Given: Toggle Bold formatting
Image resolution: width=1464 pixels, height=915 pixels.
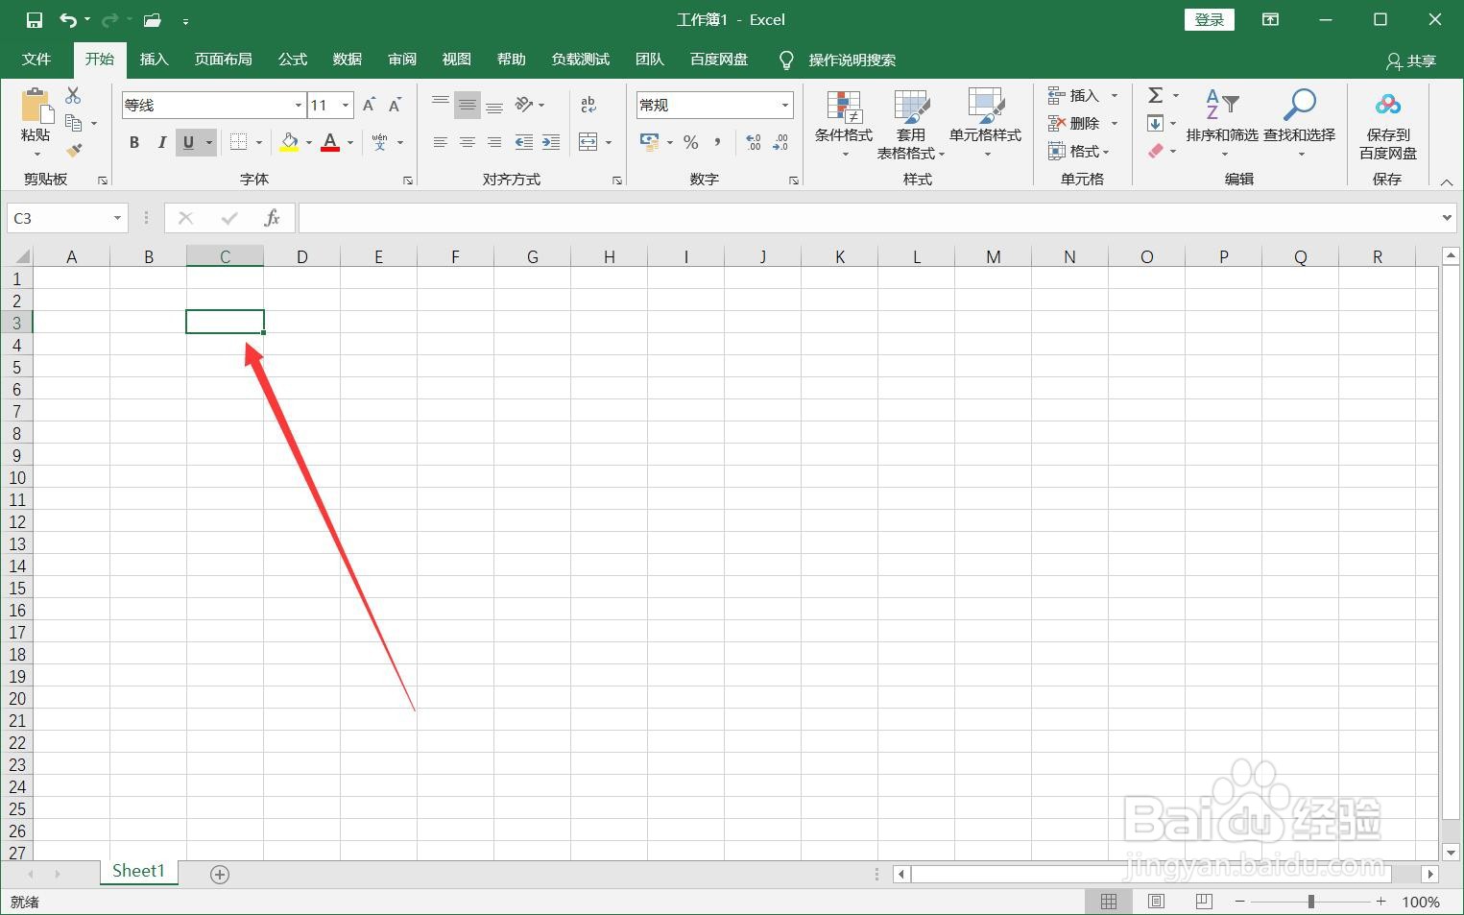Looking at the screenshot, I should point(134,142).
